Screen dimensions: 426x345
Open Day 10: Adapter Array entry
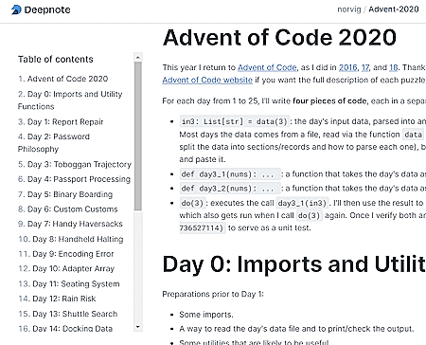point(66,268)
